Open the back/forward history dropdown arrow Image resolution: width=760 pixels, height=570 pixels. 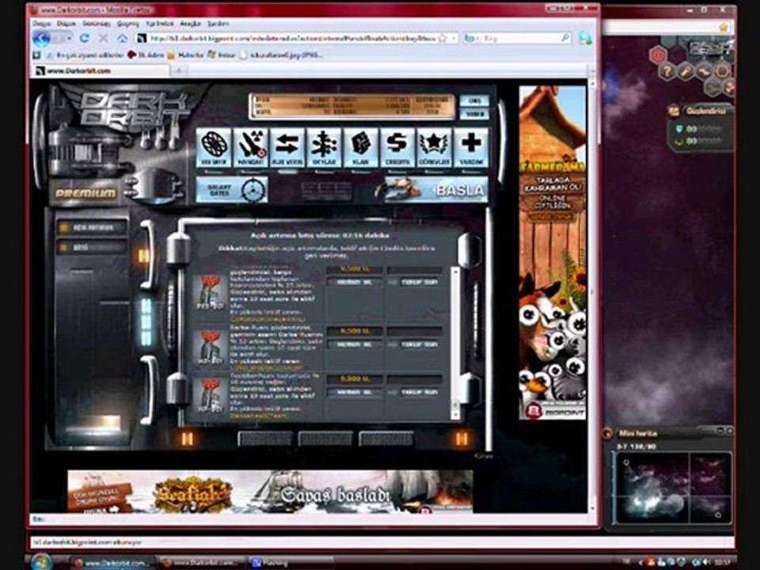click(70, 38)
